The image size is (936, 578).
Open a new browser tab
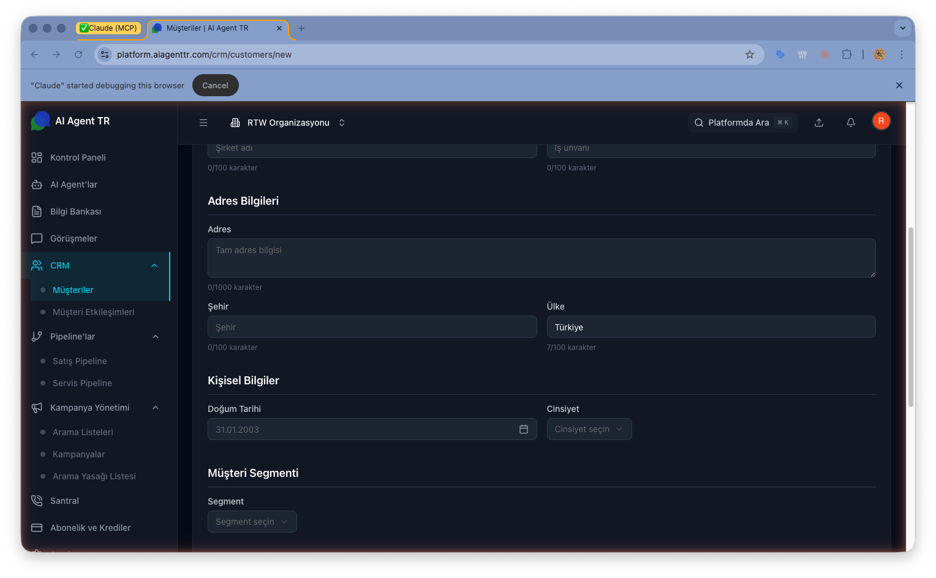(301, 28)
